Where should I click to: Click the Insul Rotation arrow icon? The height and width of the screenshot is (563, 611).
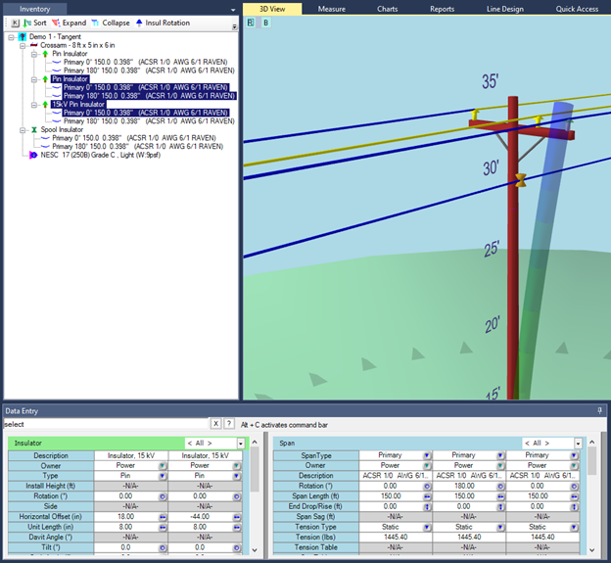coord(139,23)
